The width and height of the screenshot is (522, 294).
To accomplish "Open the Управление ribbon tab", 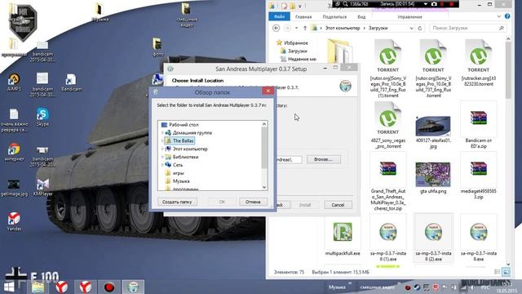I will 409,16.
